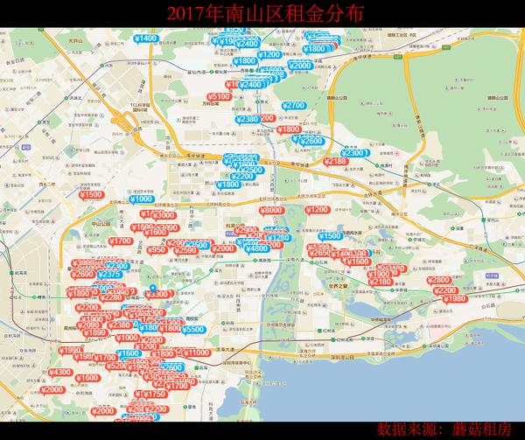
Task: Open the red ¥2900 marker
Action: 246,231
